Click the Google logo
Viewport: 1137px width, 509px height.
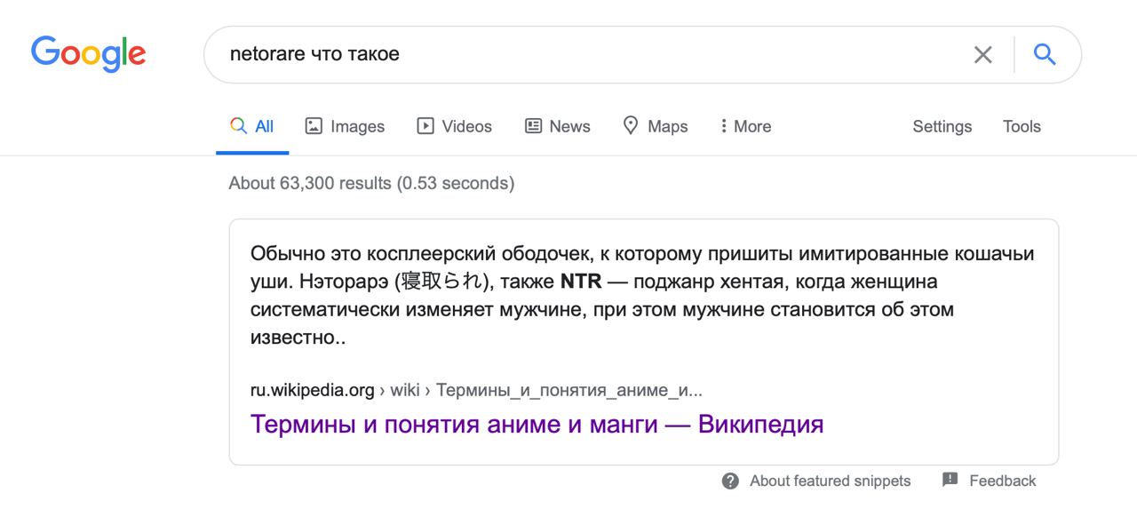(x=88, y=55)
